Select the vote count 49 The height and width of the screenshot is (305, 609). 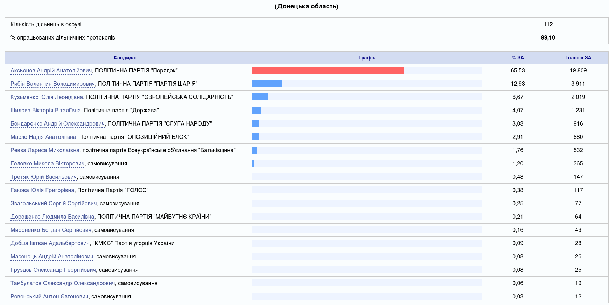[x=578, y=230]
